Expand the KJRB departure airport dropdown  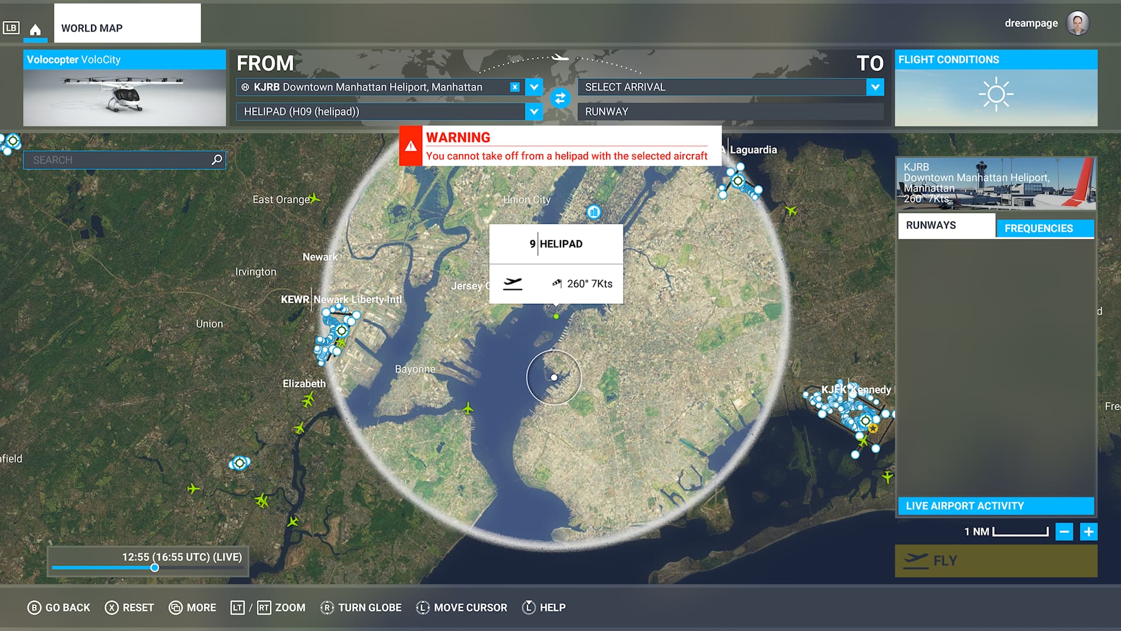[x=534, y=87]
